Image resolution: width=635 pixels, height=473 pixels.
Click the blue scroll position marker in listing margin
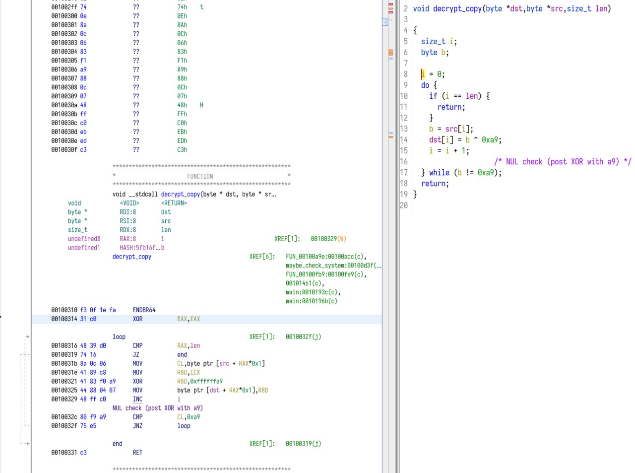coord(385,22)
